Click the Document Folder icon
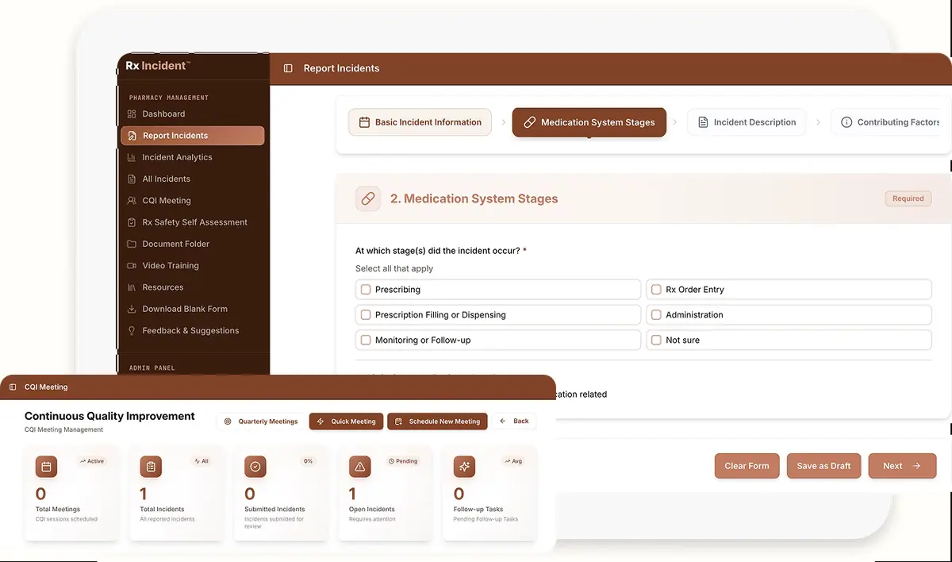 point(132,244)
